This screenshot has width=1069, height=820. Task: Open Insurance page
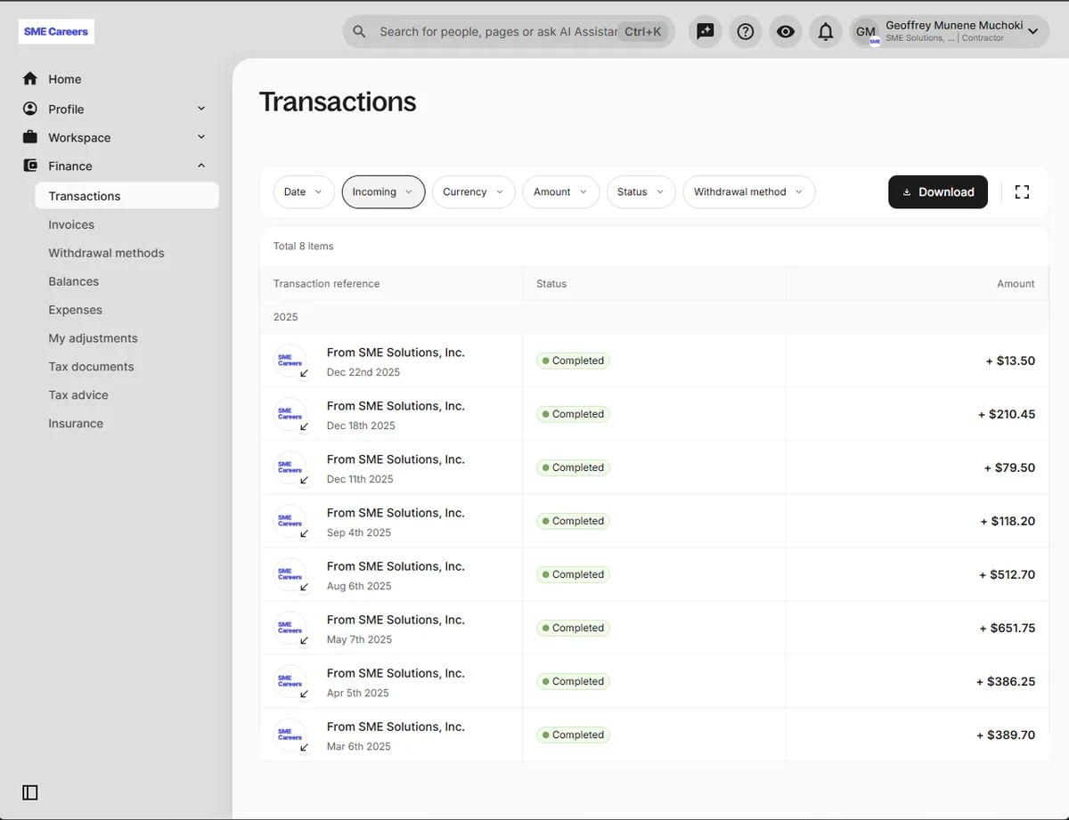coord(76,424)
